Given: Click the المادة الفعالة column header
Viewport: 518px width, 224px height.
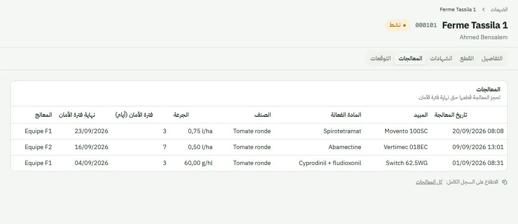Looking at the screenshot, I should pyautogui.click(x=346, y=115).
